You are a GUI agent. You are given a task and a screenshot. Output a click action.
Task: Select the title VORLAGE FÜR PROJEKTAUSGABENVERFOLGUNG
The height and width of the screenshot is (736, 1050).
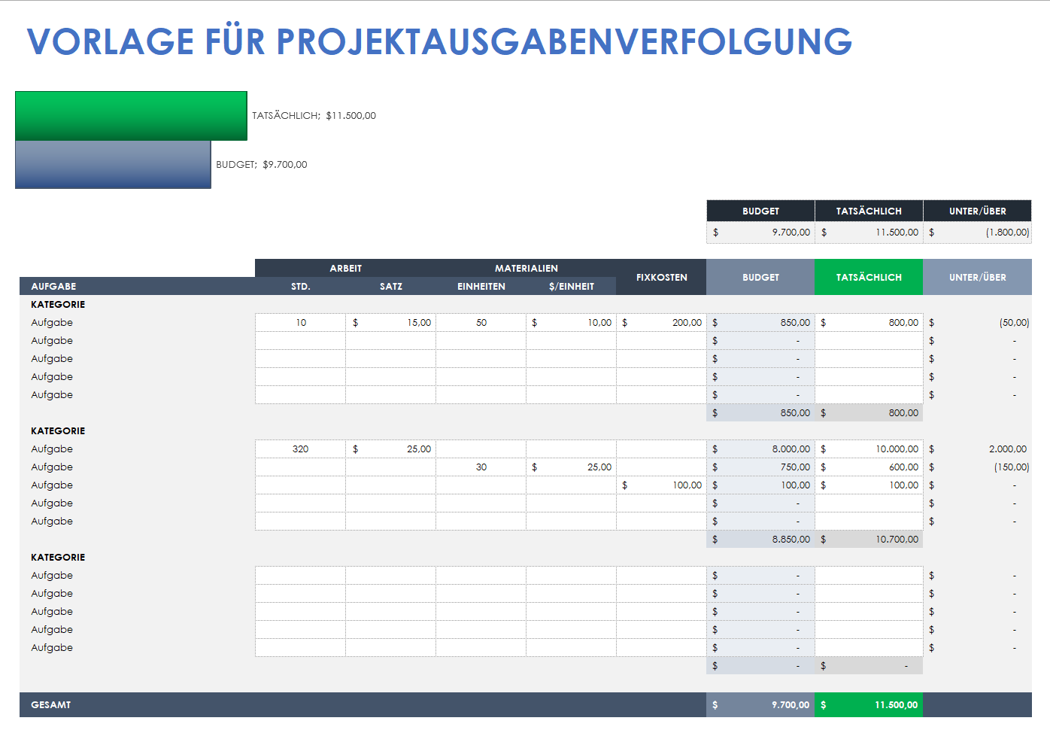pos(439,41)
